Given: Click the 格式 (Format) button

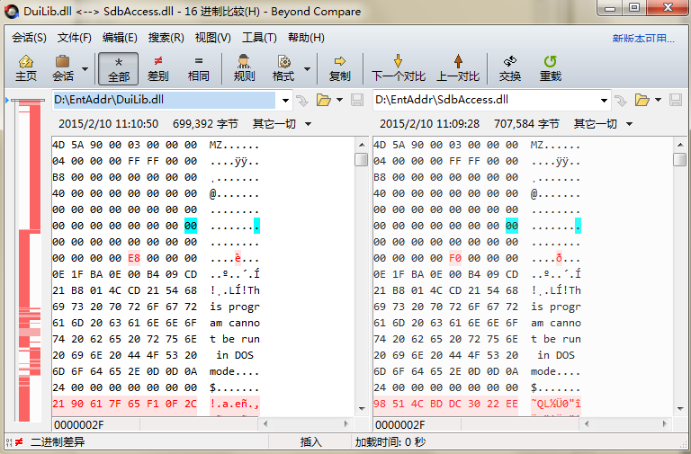Looking at the screenshot, I should [x=283, y=68].
